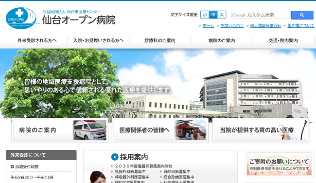This screenshot has height=183, width=316.
Task: Click the 公益財団法人 仙台市医療センター text
Action: pos(71,12)
